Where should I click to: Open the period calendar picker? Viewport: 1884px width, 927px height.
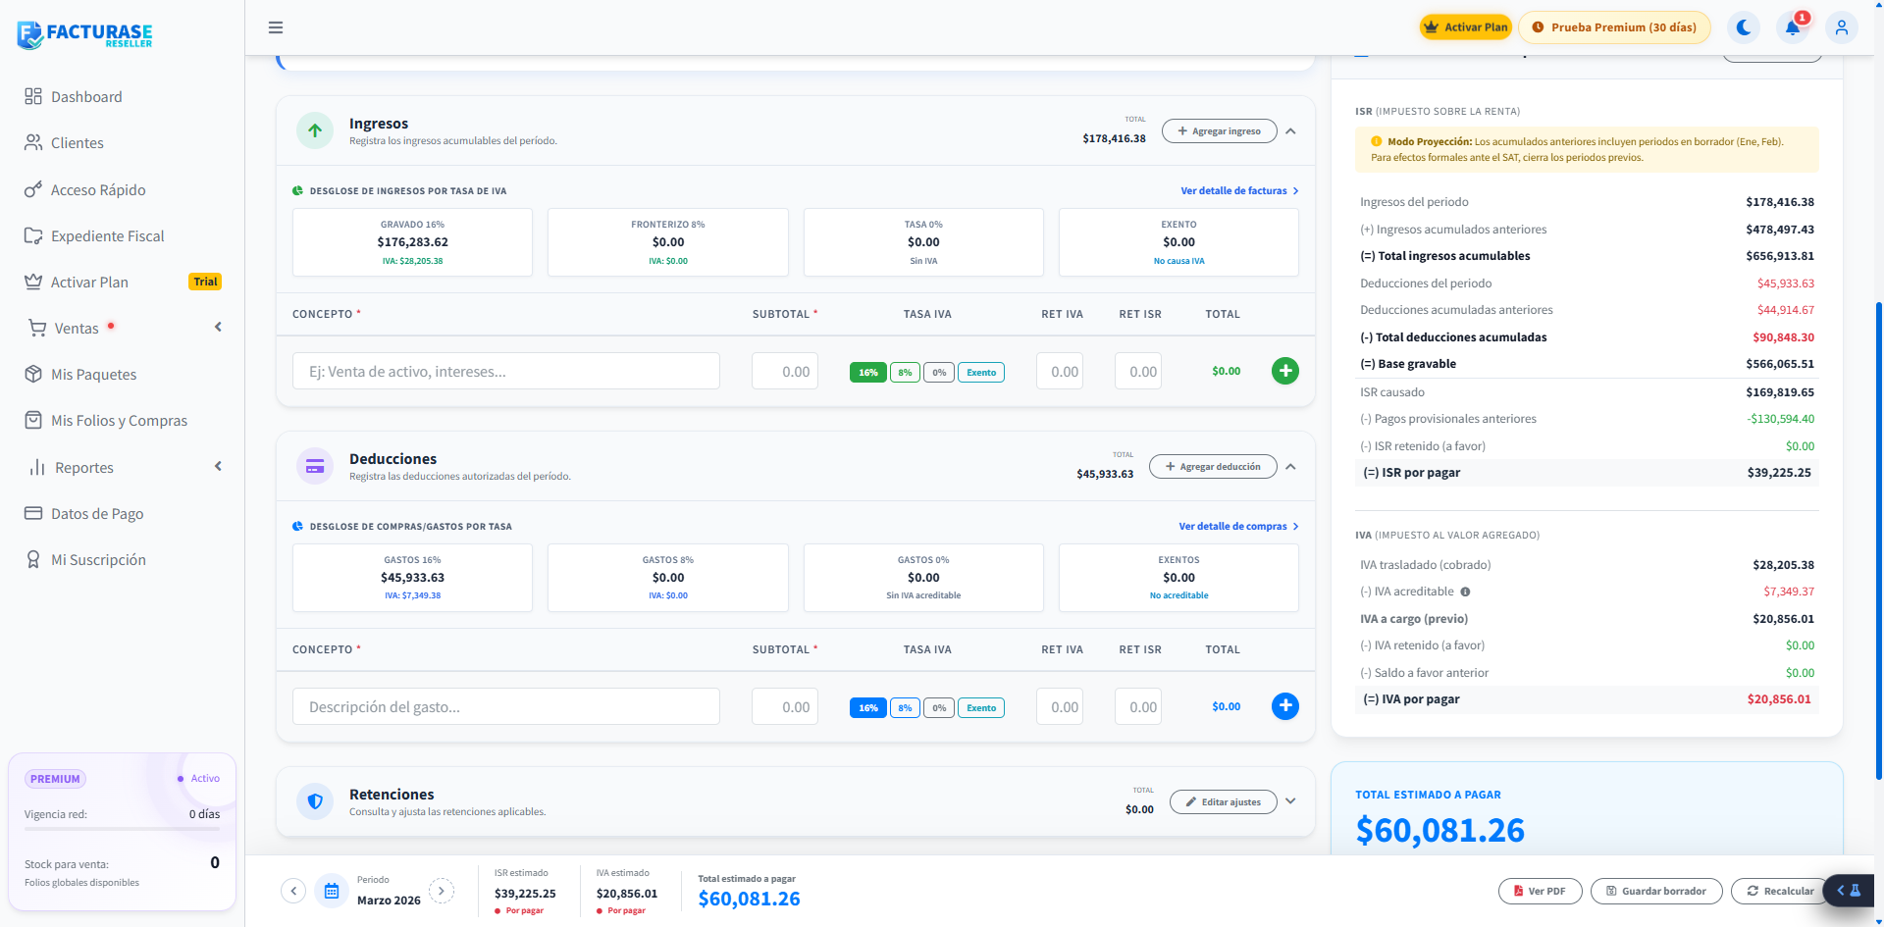click(x=332, y=891)
